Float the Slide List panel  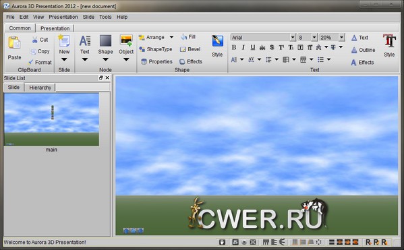click(x=101, y=77)
